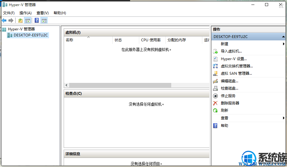
Task: Sort by the 名称 column header
Action: click(88, 40)
